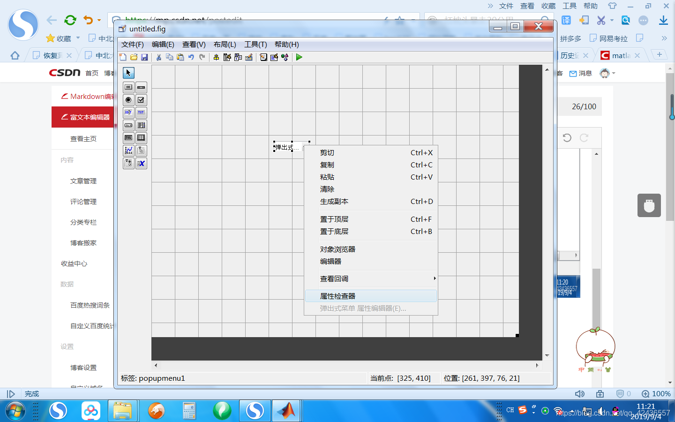Select the Radio Button tool
Viewport: 675px width, 422px height.
click(128, 100)
